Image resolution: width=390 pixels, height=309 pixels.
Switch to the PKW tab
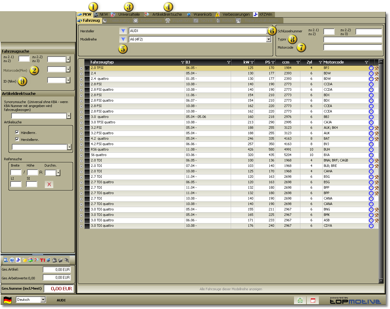tap(84, 14)
